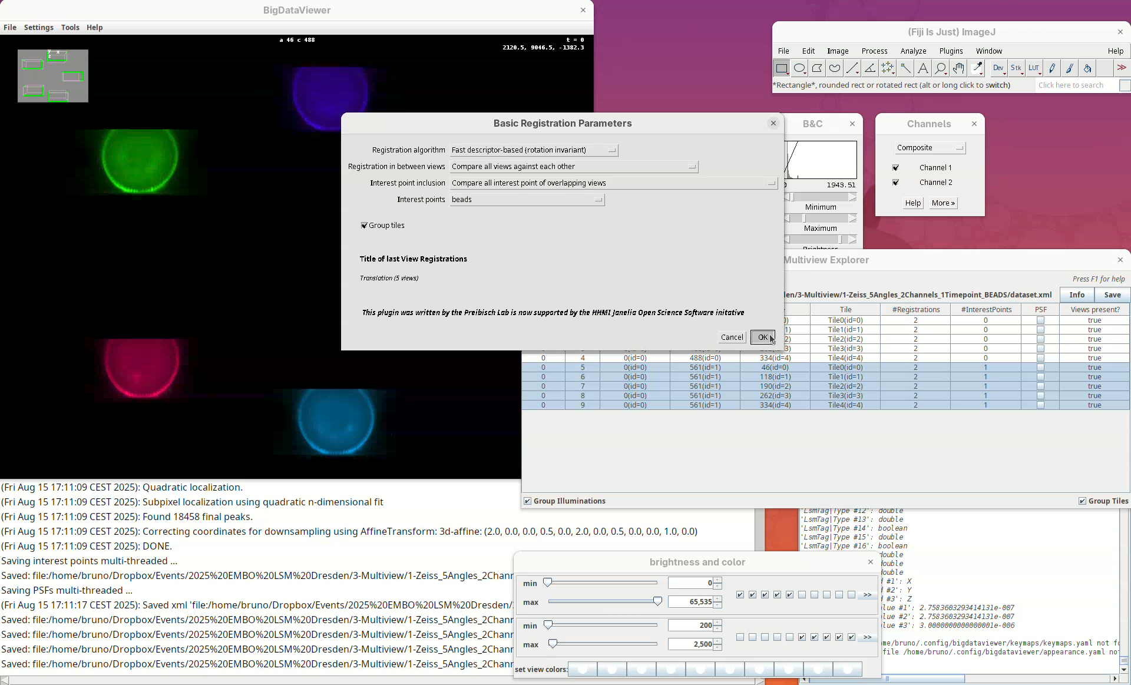The width and height of the screenshot is (1131, 685).
Task: Open the Registration algorithm dropdown
Action: pos(534,150)
